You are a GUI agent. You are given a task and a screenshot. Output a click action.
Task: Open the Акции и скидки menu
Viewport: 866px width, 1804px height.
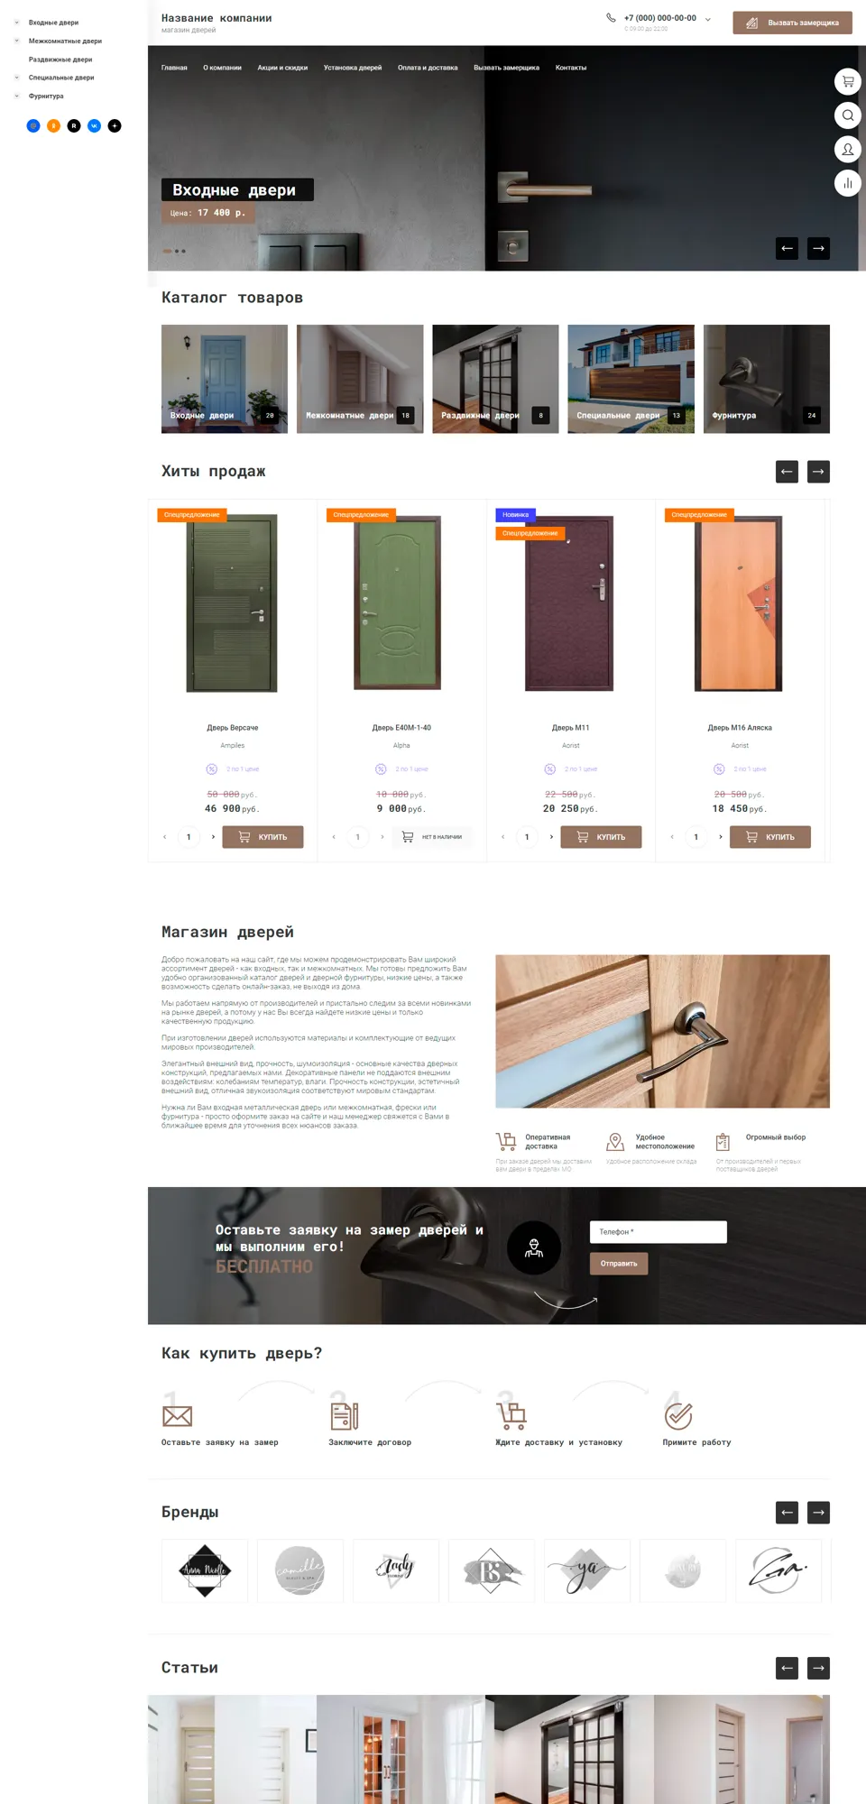282,68
